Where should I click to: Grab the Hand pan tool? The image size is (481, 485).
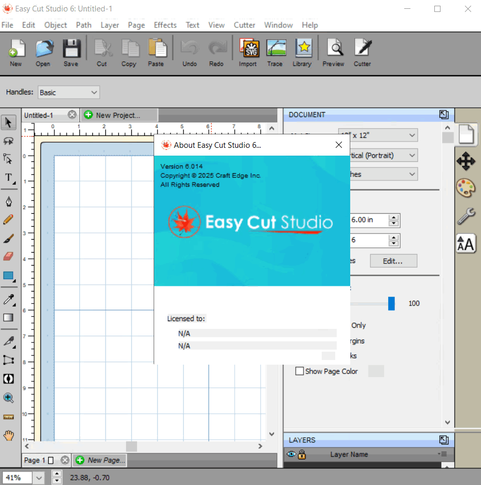pos(9,435)
